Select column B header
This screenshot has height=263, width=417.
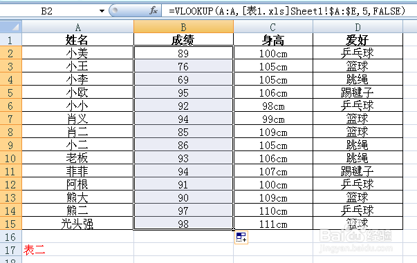[x=183, y=27]
